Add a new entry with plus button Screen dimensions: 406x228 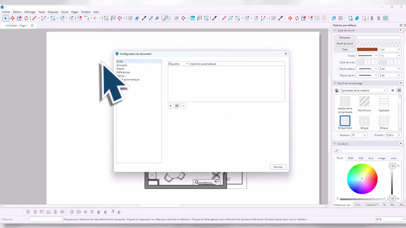pos(170,106)
